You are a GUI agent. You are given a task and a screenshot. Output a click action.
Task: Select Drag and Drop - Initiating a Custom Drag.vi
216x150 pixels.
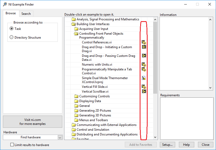107,49
